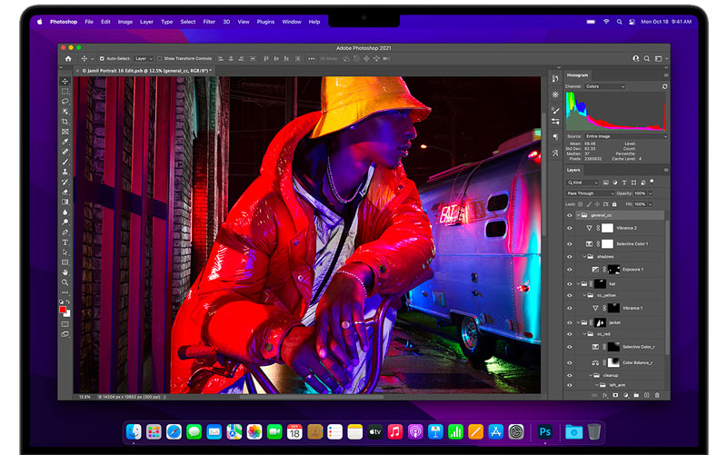This screenshot has width=727, height=455.
Task: Select the Rectangular Marquee tool
Action: (x=65, y=92)
